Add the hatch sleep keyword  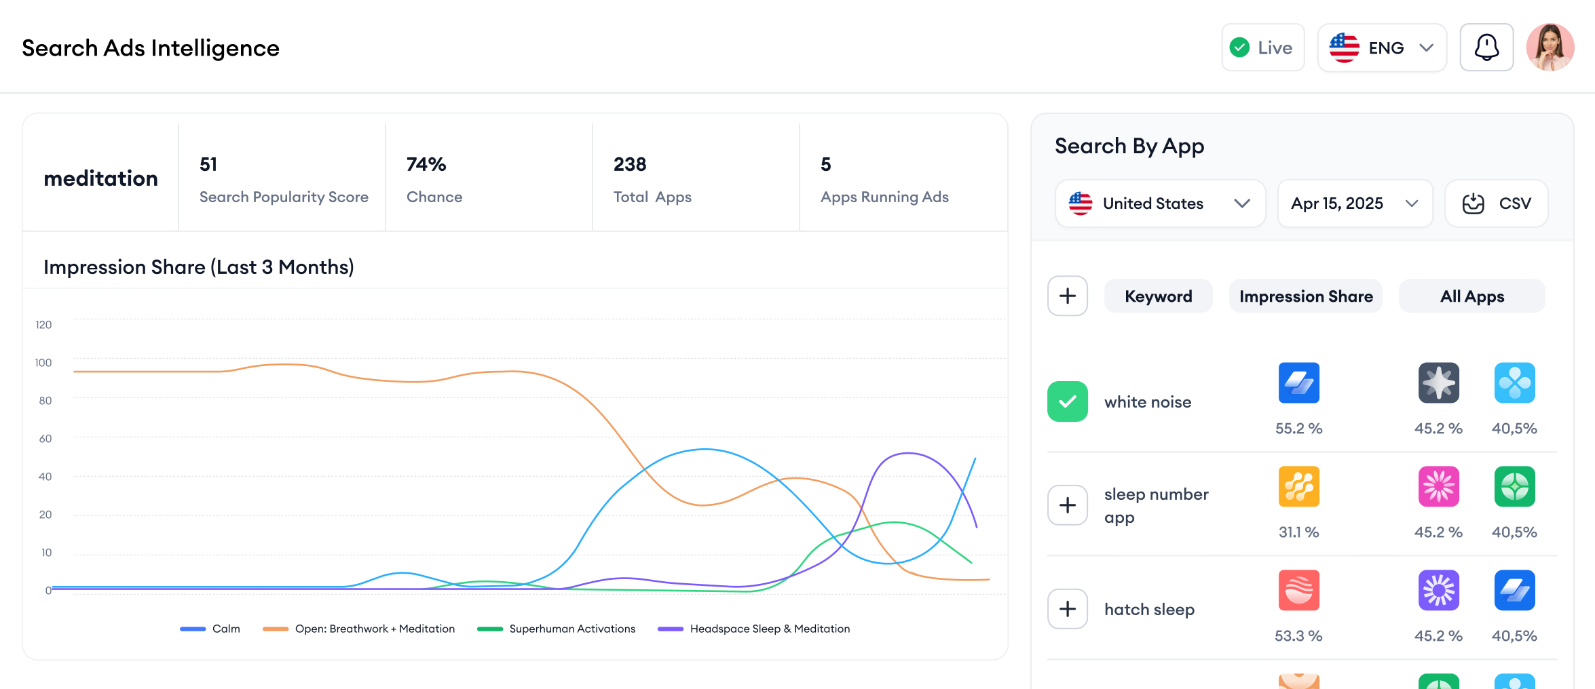[1068, 609]
